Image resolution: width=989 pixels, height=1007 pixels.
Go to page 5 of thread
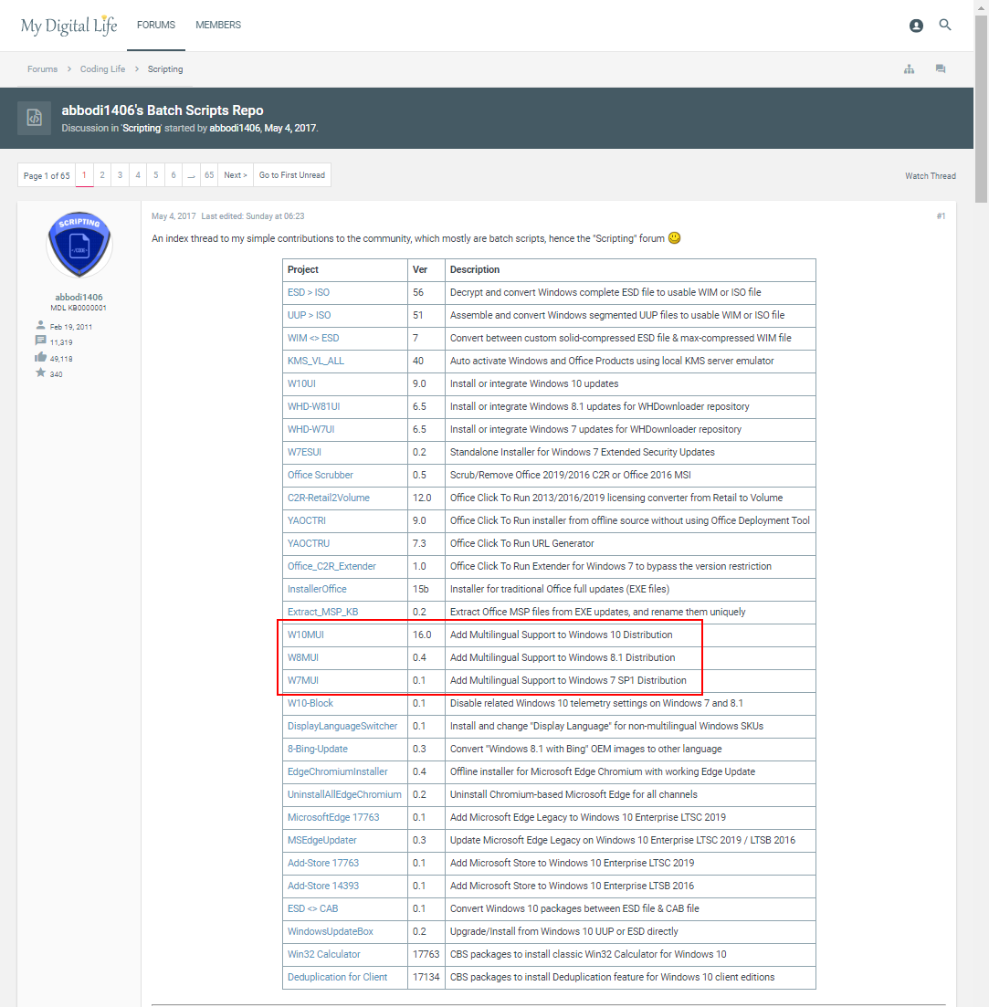click(x=155, y=174)
